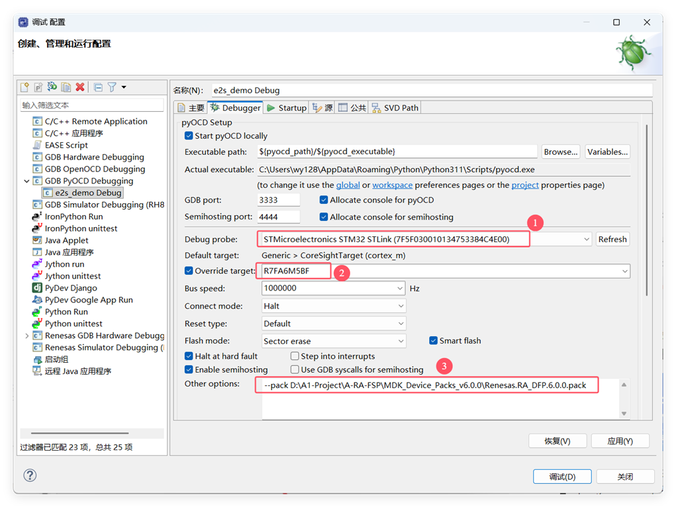Click the collapse all icon in the toolbar

point(98,87)
